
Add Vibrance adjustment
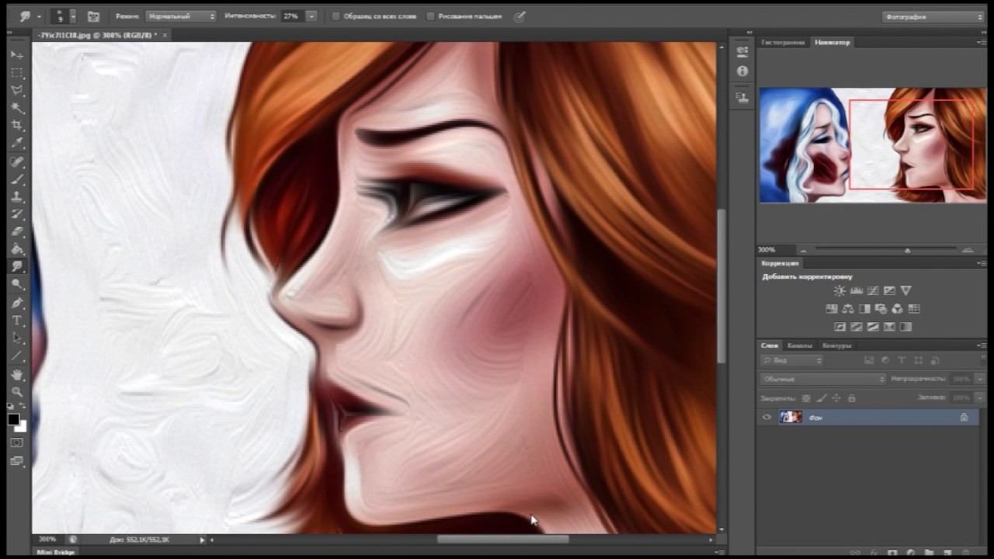905,290
